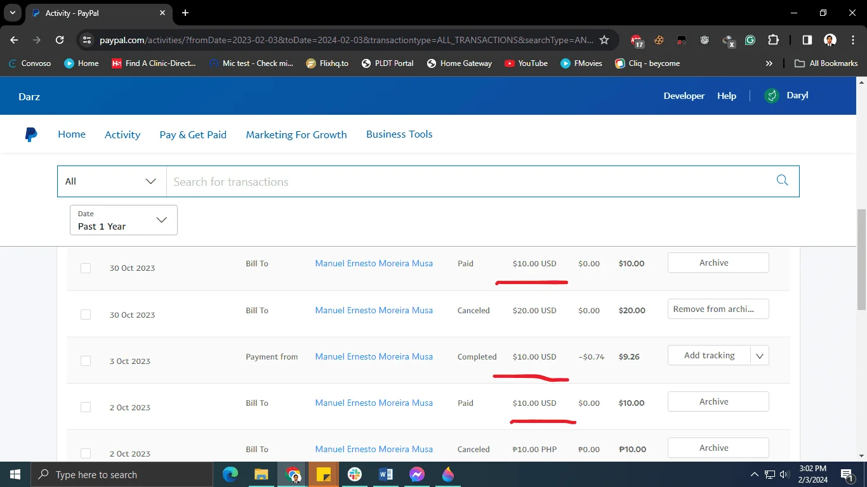This screenshot has width=867, height=487.
Task: Open Manuel Ernesto Moreira Musa on $20.00 row
Action: [x=374, y=310]
